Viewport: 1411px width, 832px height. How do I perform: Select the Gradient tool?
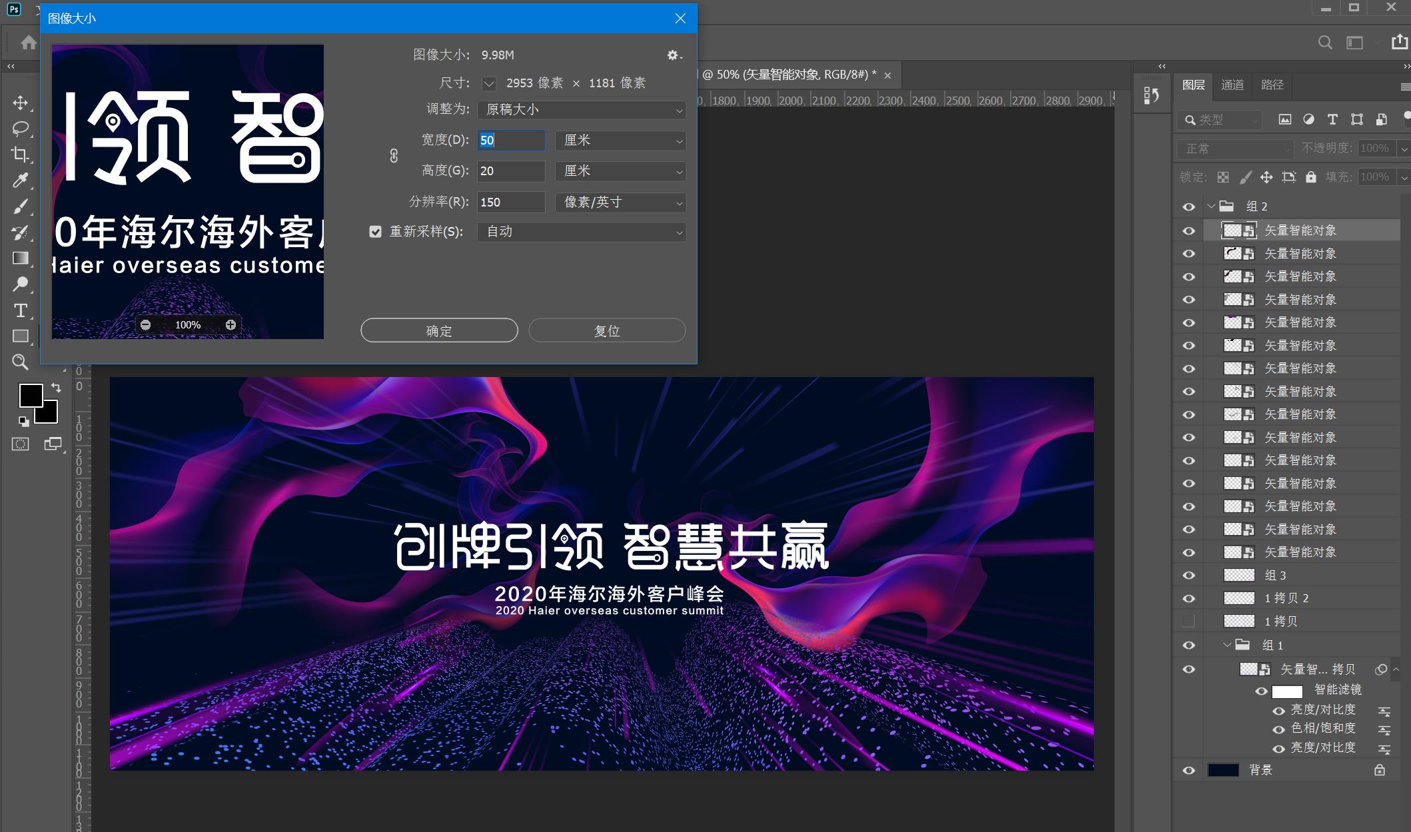pyautogui.click(x=21, y=258)
